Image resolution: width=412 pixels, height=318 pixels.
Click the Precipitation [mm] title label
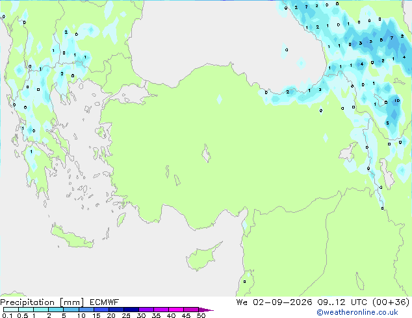pos(42,302)
